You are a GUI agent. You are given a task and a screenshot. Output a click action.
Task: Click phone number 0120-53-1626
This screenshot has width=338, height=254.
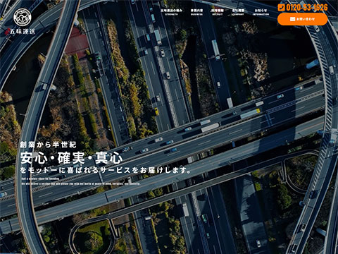coord(307,8)
